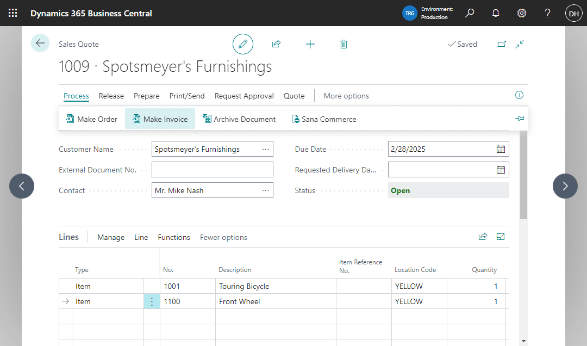Open notifications bell
This screenshot has width=587, height=346.
[x=496, y=13]
